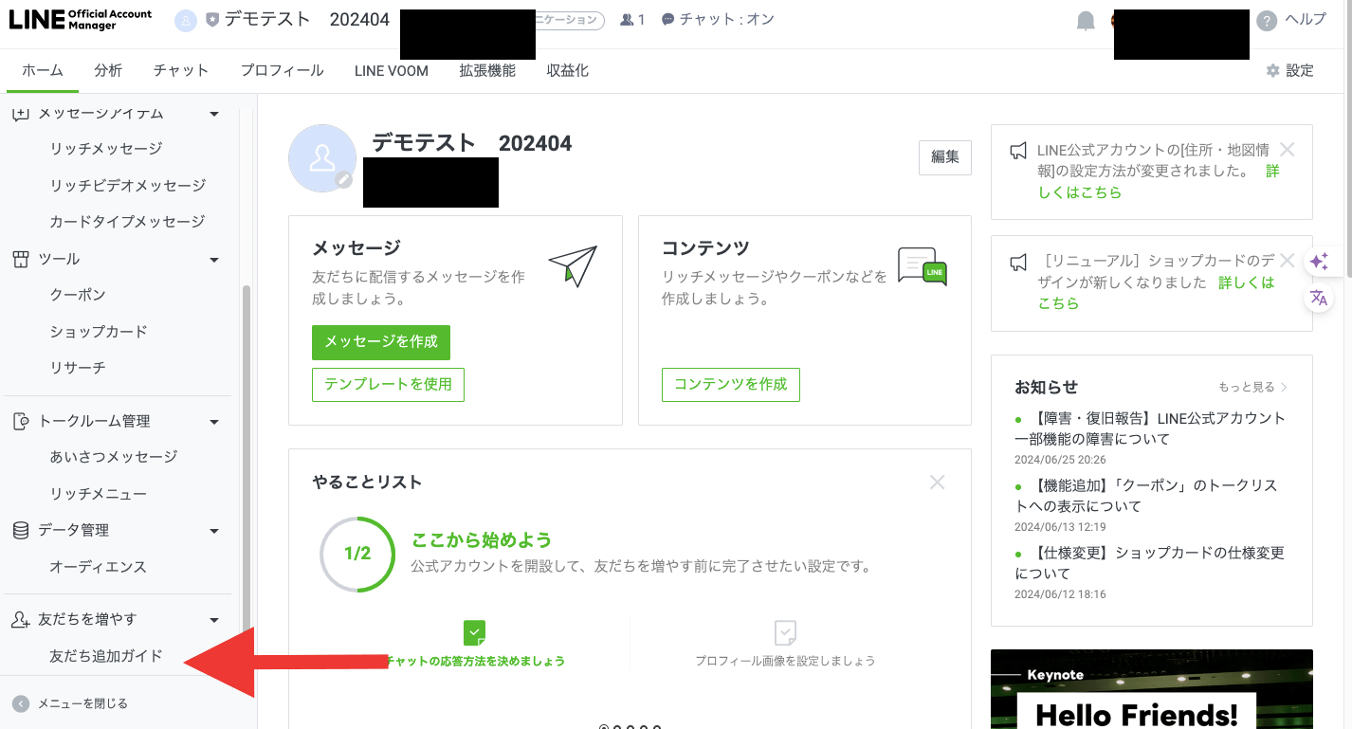
Task: Collapse the data management arrow
Action: [214, 531]
